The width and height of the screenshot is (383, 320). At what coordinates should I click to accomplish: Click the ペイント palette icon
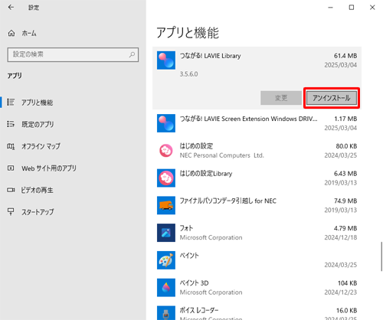[x=166, y=260]
